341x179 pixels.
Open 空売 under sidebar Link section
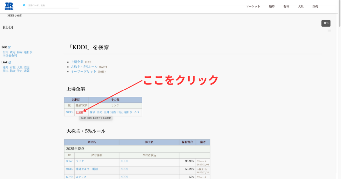(27, 67)
